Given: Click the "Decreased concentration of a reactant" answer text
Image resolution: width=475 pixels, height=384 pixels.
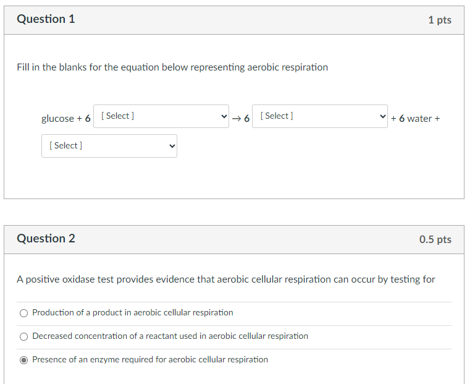Looking at the screenshot, I should 170,336.
